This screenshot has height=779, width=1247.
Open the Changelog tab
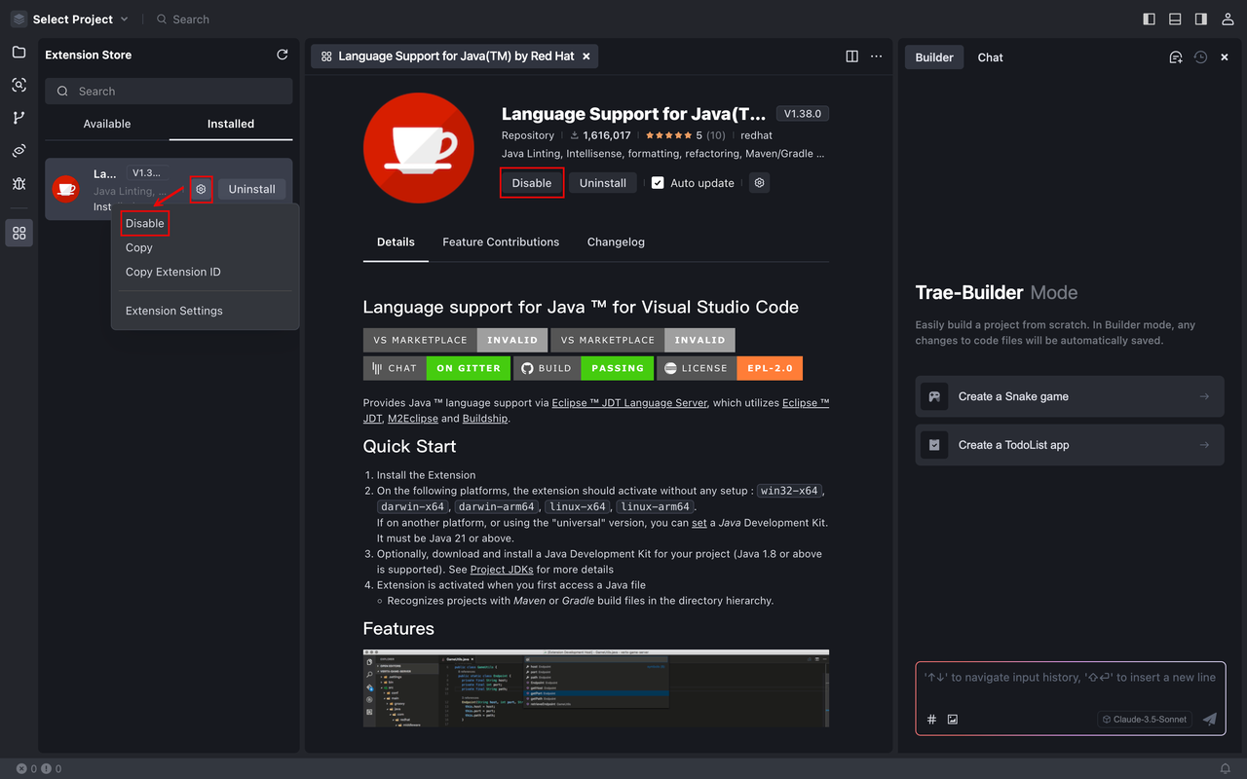(616, 241)
